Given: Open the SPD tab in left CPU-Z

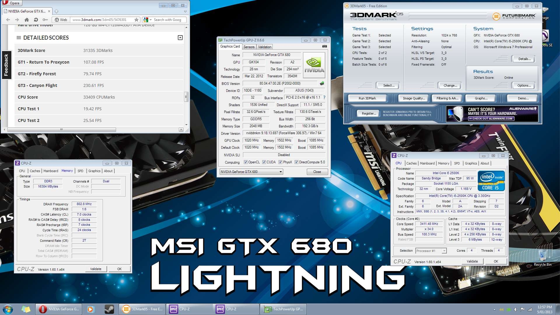Looking at the screenshot, I should pyautogui.click(x=80, y=171).
